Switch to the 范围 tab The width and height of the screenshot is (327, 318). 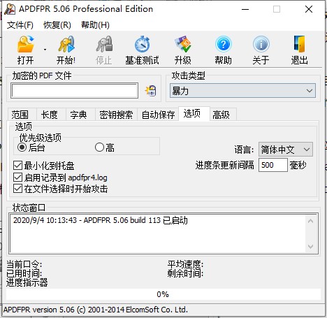point(22,115)
